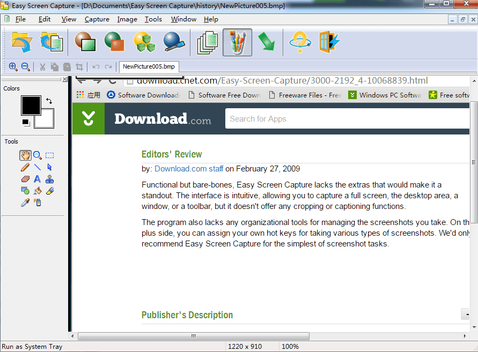Capture with the green sphere orange square icon
Image resolution: width=478 pixels, height=352 pixels.
(x=114, y=42)
